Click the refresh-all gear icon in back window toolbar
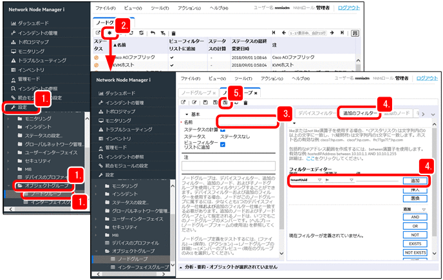The image size is (443, 280). [x=142, y=33]
